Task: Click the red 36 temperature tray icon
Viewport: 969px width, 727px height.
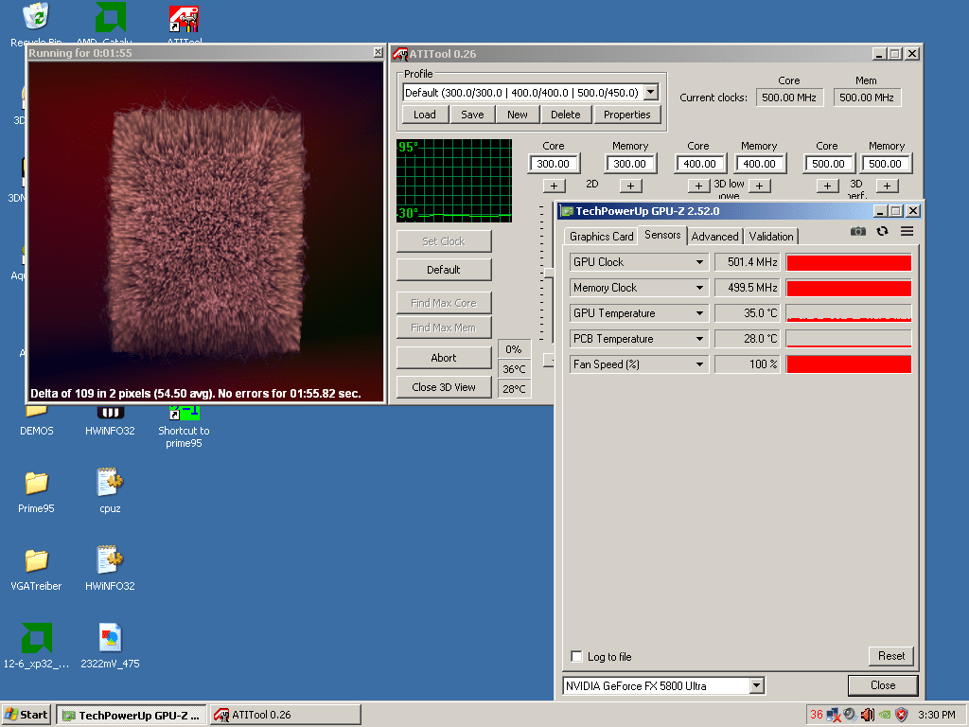Action: [817, 715]
